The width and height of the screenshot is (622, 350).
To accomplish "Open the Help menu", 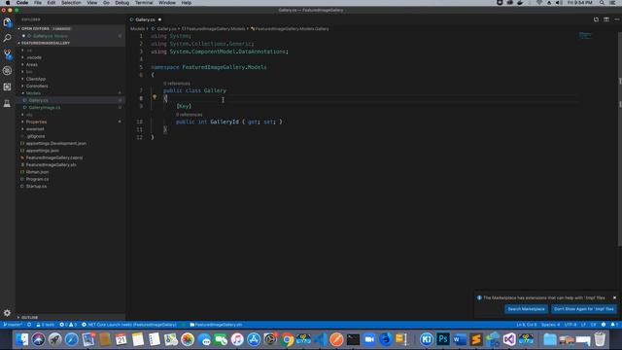I will click(x=186, y=3).
